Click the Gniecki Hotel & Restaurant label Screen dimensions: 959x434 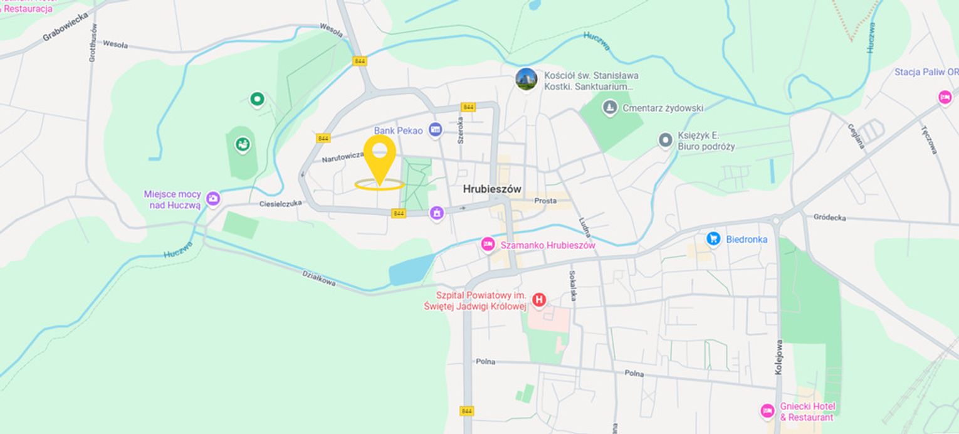[x=807, y=411]
